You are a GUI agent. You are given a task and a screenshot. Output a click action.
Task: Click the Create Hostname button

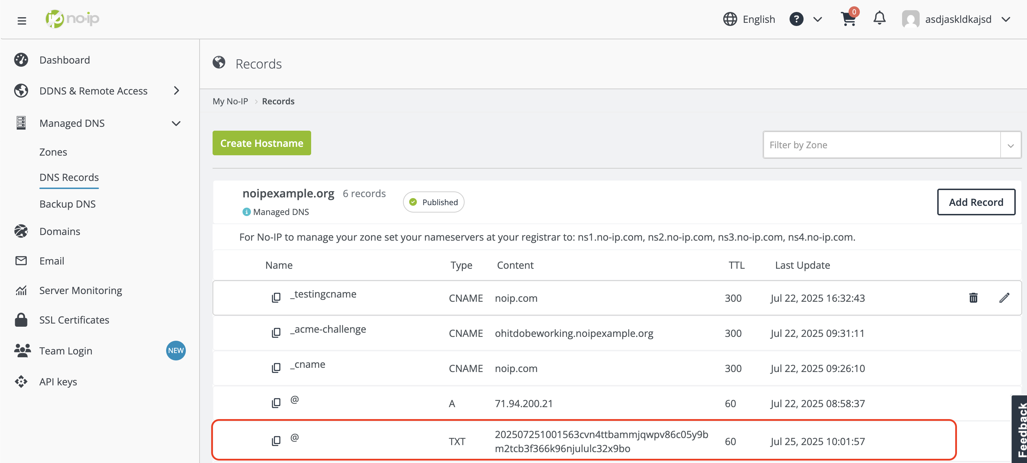pyautogui.click(x=262, y=143)
